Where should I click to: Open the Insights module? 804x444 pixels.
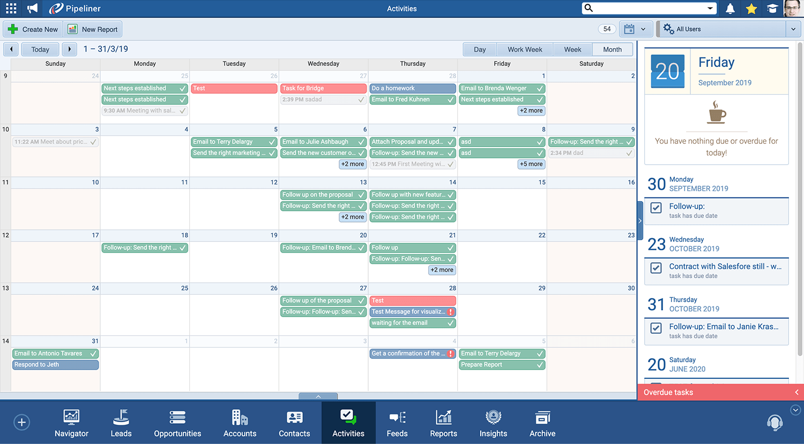pyautogui.click(x=493, y=423)
